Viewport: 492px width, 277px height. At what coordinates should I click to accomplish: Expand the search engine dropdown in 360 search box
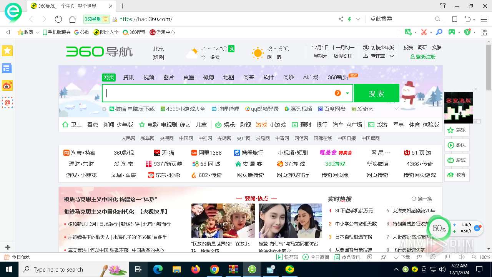pyautogui.click(x=347, y=93)
